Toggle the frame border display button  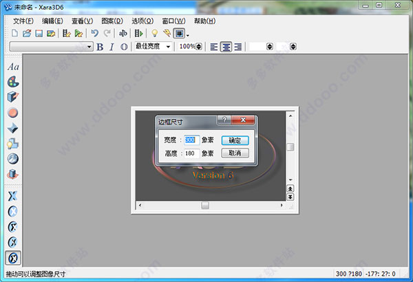pyautogui.click(x=179, y=34)
